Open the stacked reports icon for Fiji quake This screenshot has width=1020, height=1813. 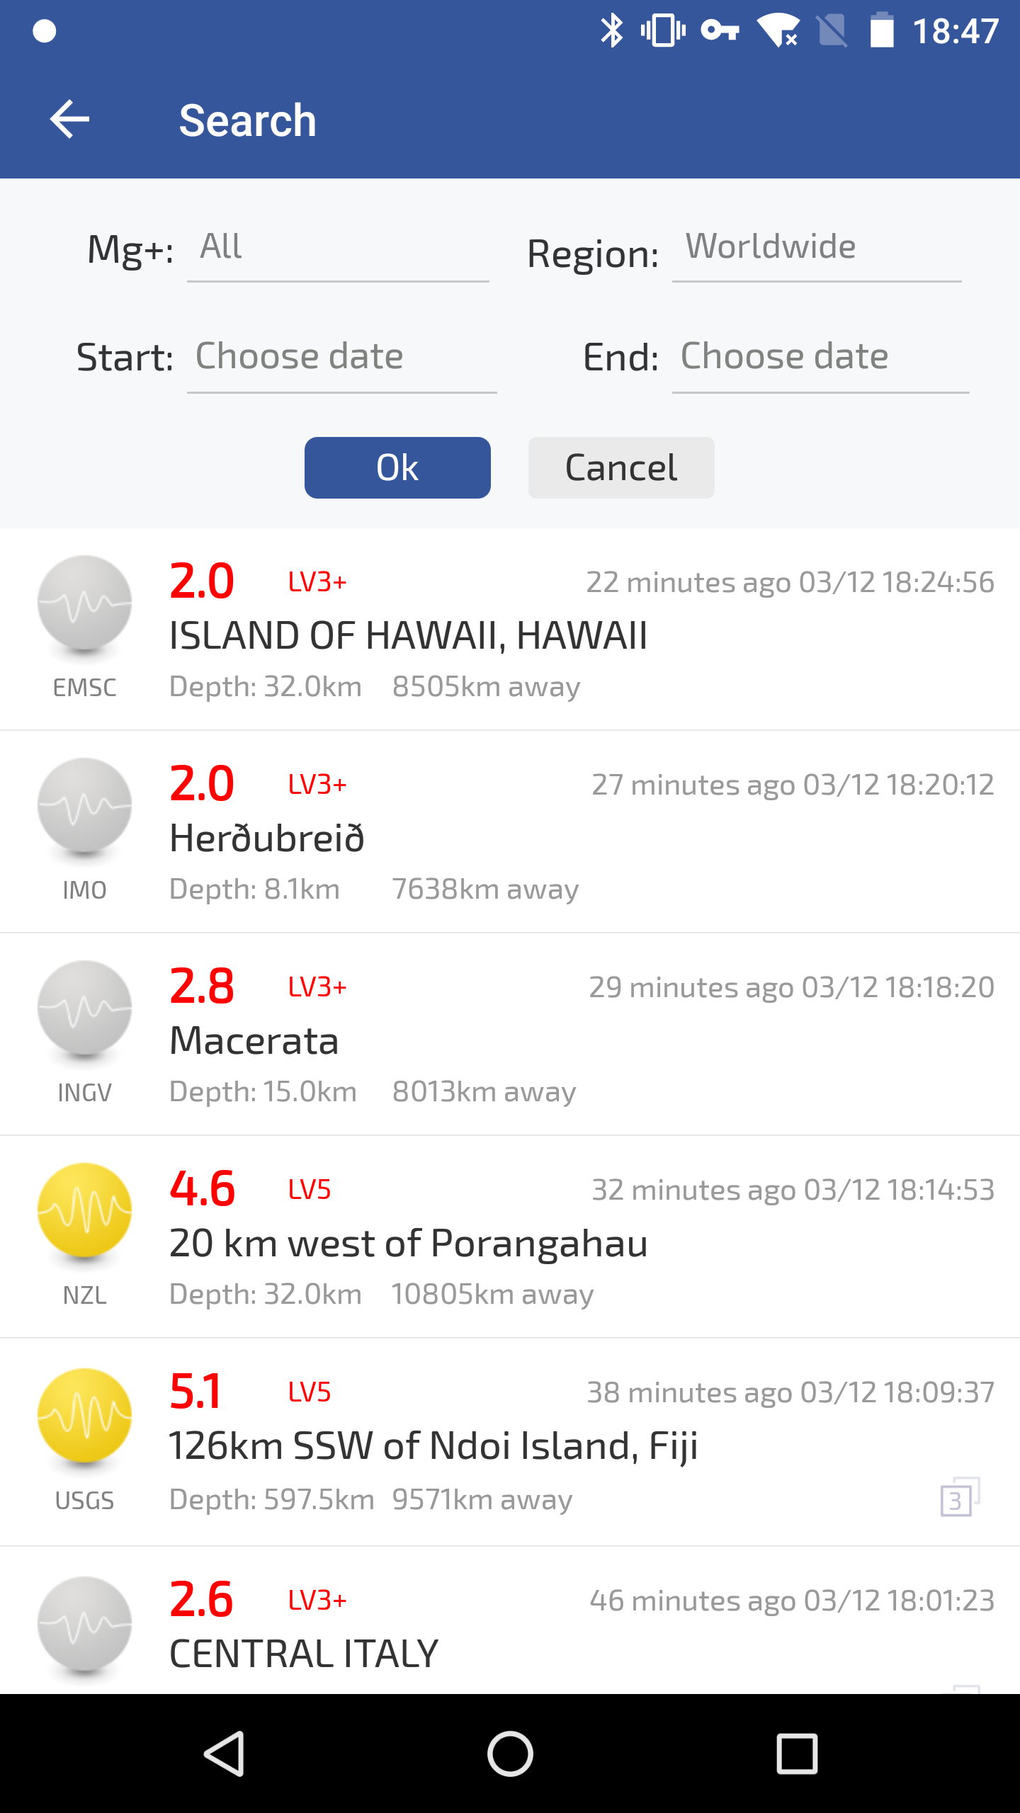tap(959, 1497)
